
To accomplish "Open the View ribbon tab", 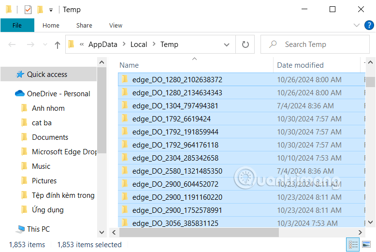I will point(116,26).
